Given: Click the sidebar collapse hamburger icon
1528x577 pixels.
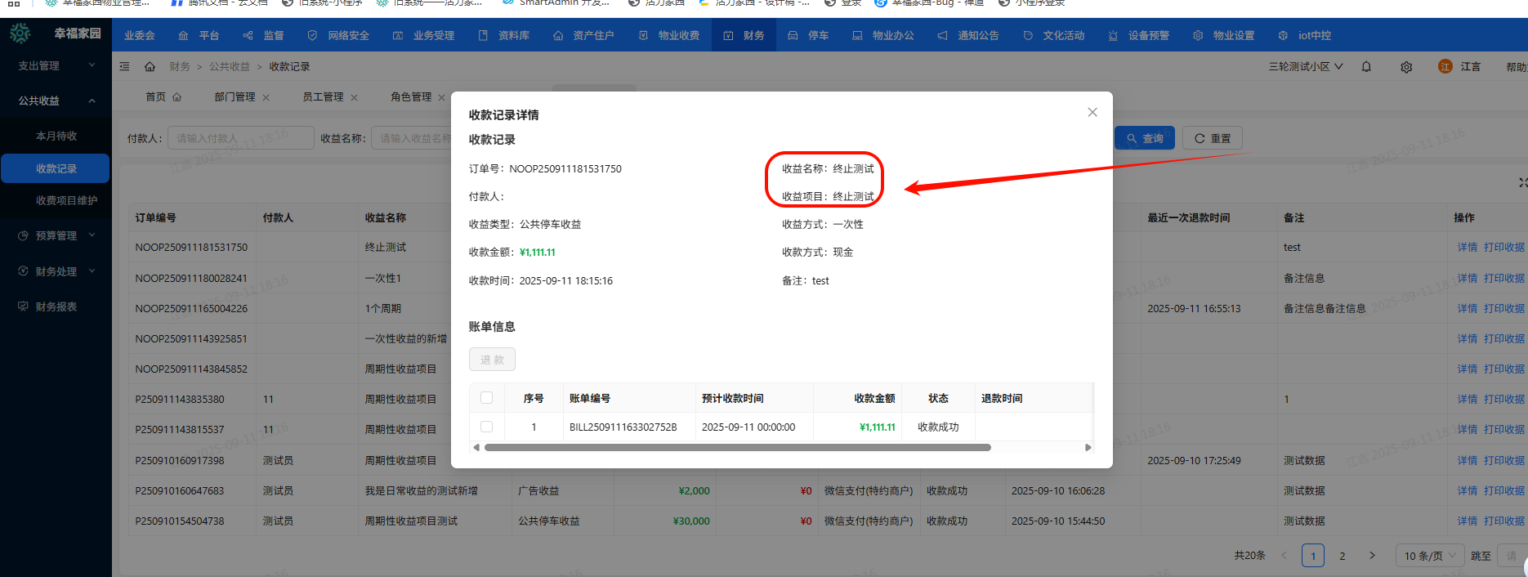Looking at the screenshot, I should (124, 67).
